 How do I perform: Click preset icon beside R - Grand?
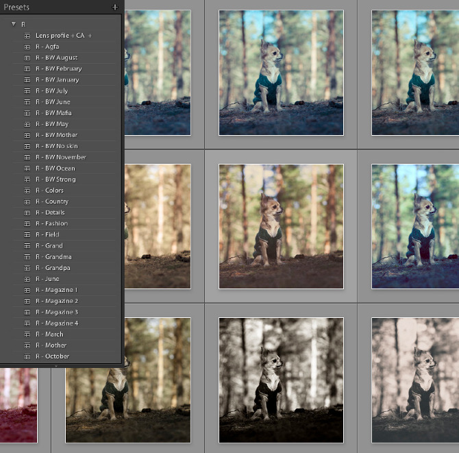click(27, 246)
